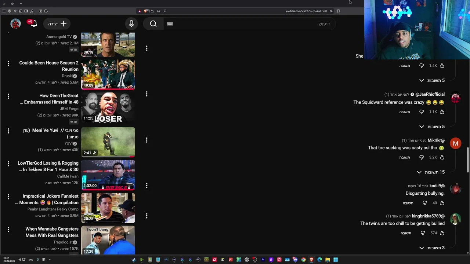
Task: Open the JBM Fargo channel link
Action: (x=69, y=109)
